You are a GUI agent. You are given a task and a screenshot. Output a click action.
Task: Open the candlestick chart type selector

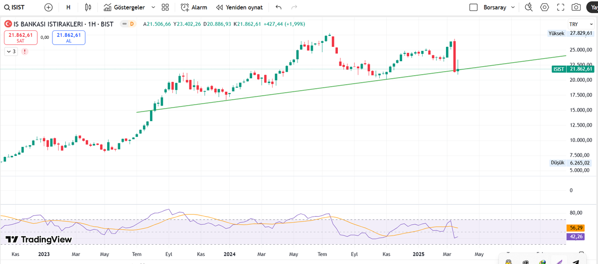coord(88,7)
